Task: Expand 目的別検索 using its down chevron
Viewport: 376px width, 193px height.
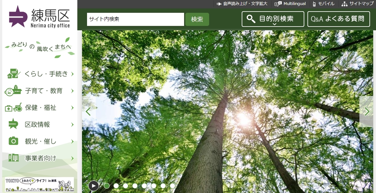Action: pos(275,24)
